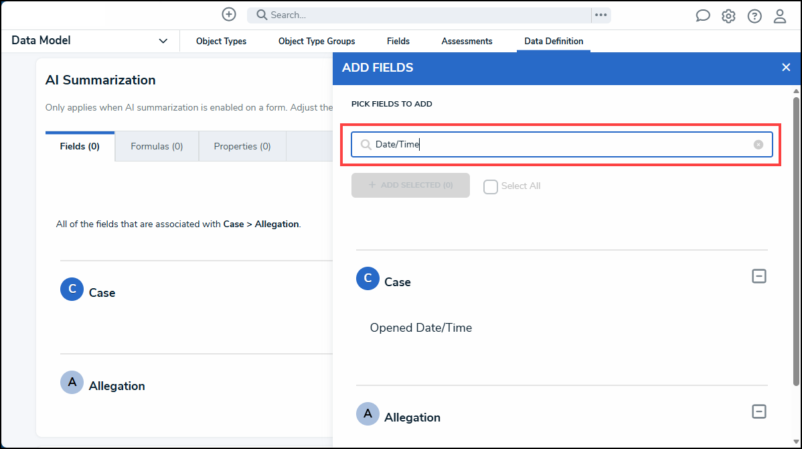Screen dimensions: 802x449
Task: Collapse the Allegation fields section
Action: pyautogui.click(x=758, y=411)
